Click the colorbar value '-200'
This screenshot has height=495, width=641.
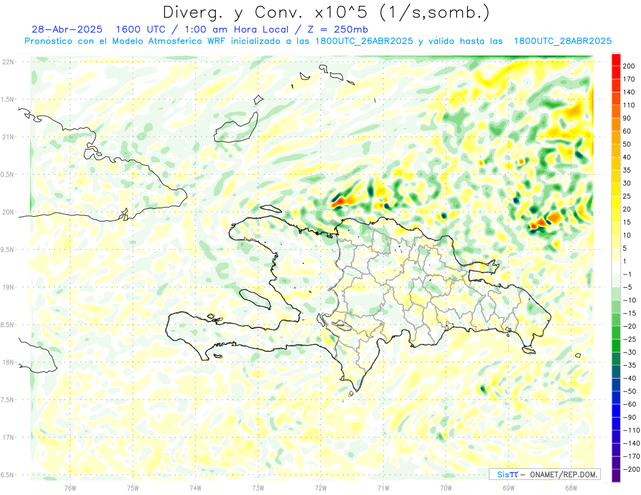(631, 470)
